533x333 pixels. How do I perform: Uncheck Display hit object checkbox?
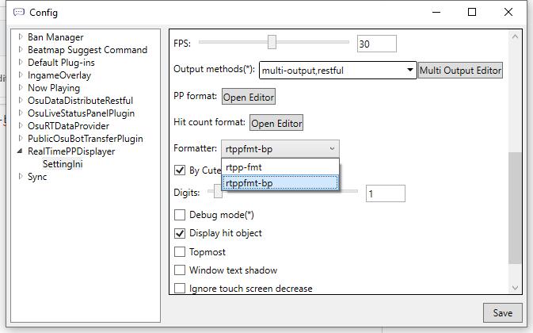point(180,233)
